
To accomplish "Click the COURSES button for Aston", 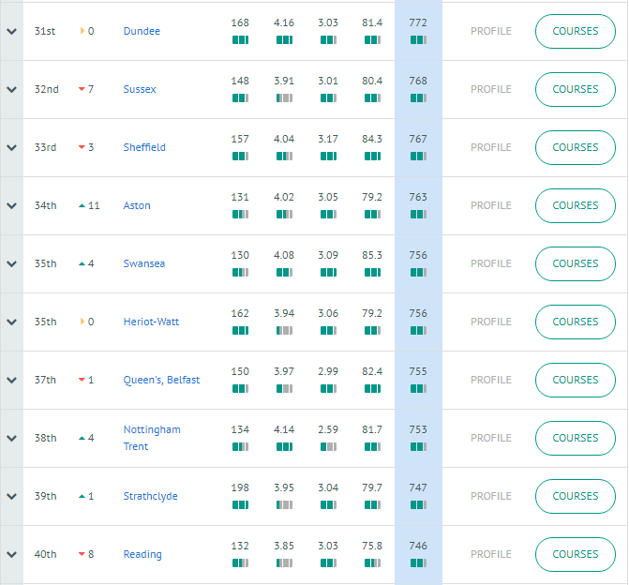I will click(576, 205).
